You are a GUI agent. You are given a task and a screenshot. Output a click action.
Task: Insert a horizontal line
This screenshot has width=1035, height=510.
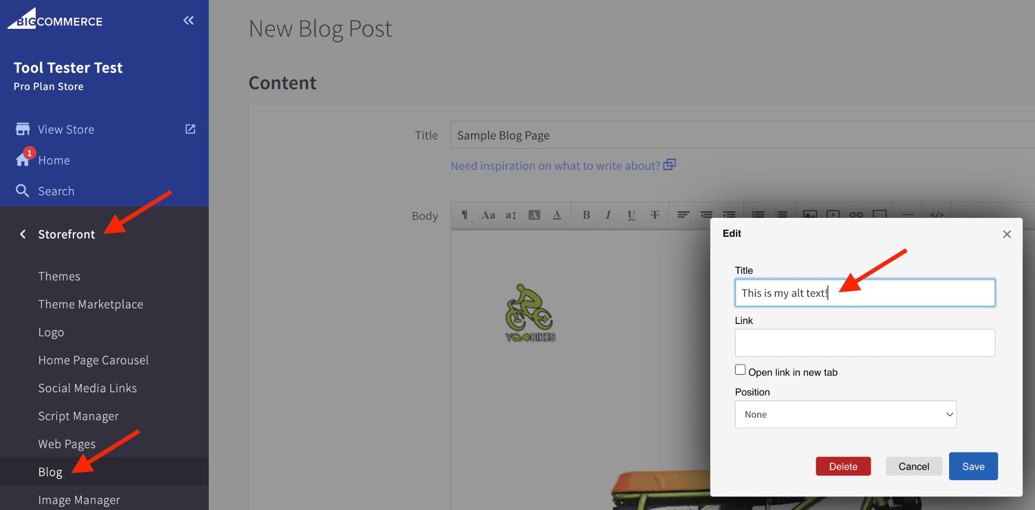[908, 215]
